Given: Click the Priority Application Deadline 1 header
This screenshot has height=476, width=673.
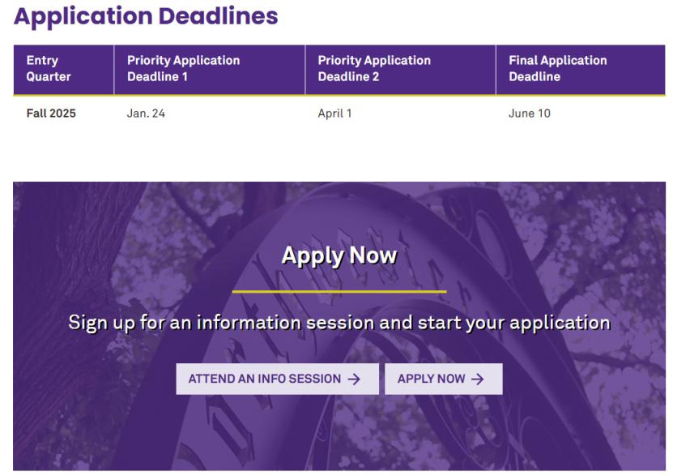Looking at the screenshot, I should [x=184, y=69].
